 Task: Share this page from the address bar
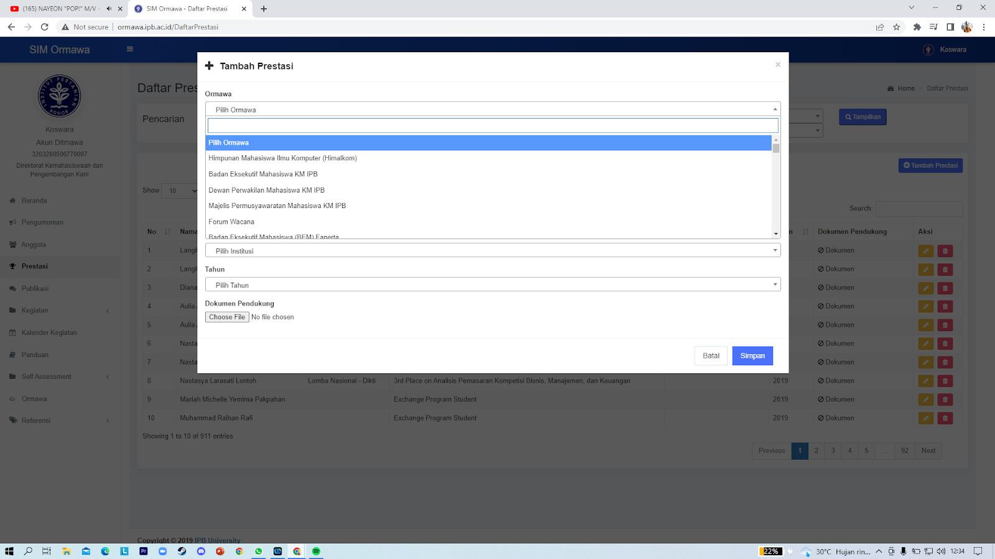880,27
